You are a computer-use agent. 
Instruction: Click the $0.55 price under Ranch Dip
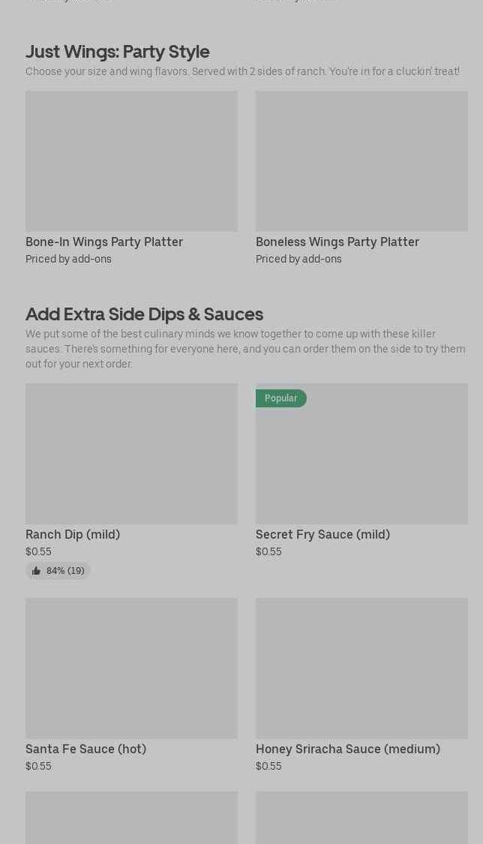[x=38, y=551]
